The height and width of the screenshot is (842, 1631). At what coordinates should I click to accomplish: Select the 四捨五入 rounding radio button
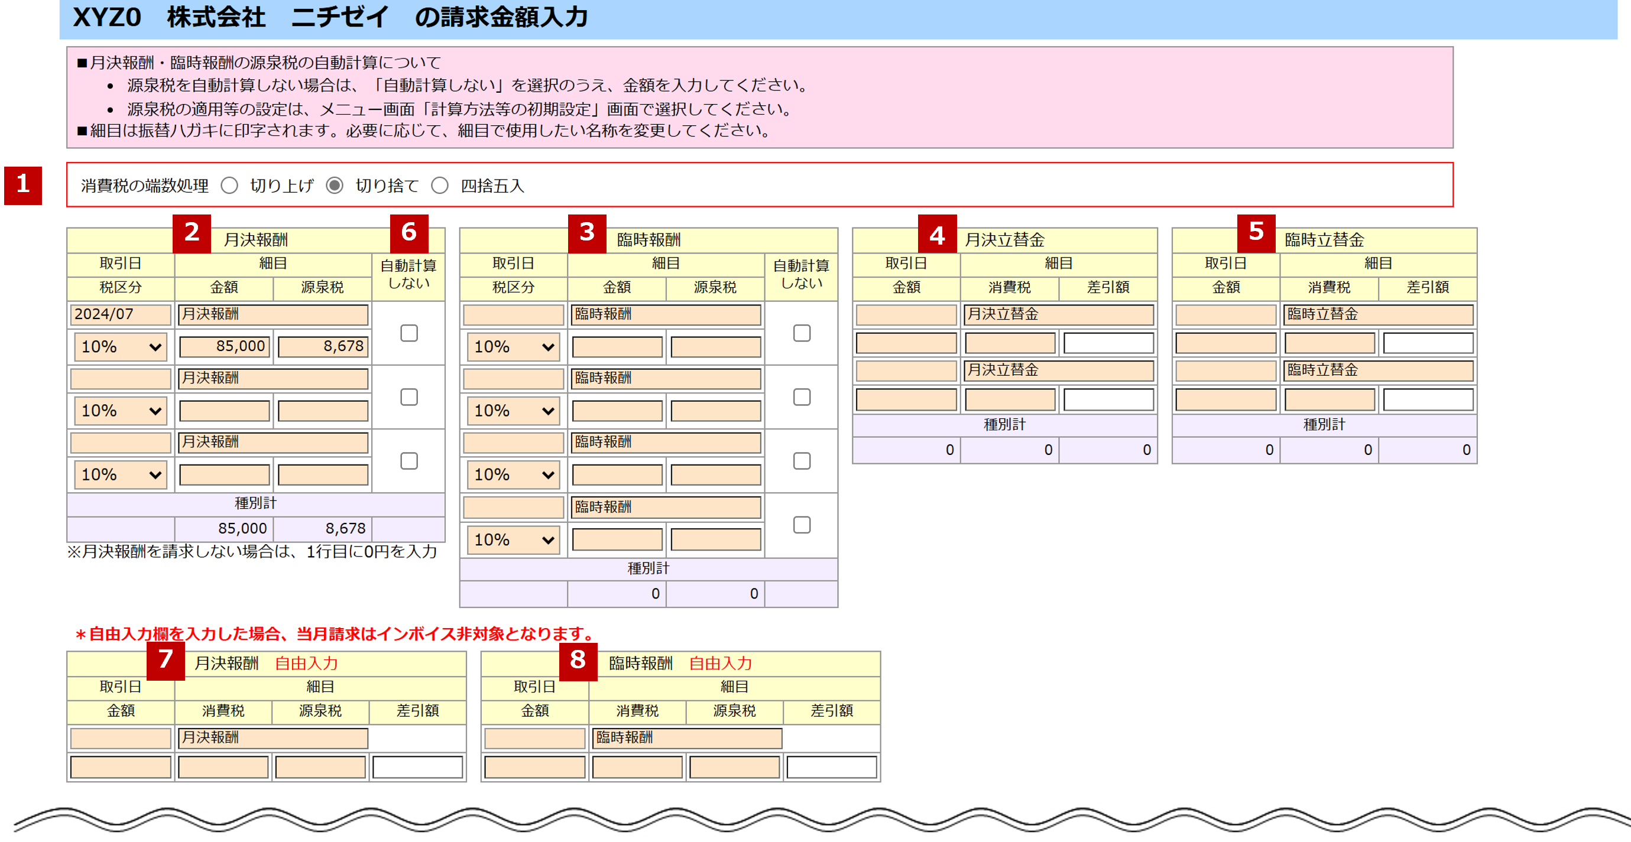(439, 186)
